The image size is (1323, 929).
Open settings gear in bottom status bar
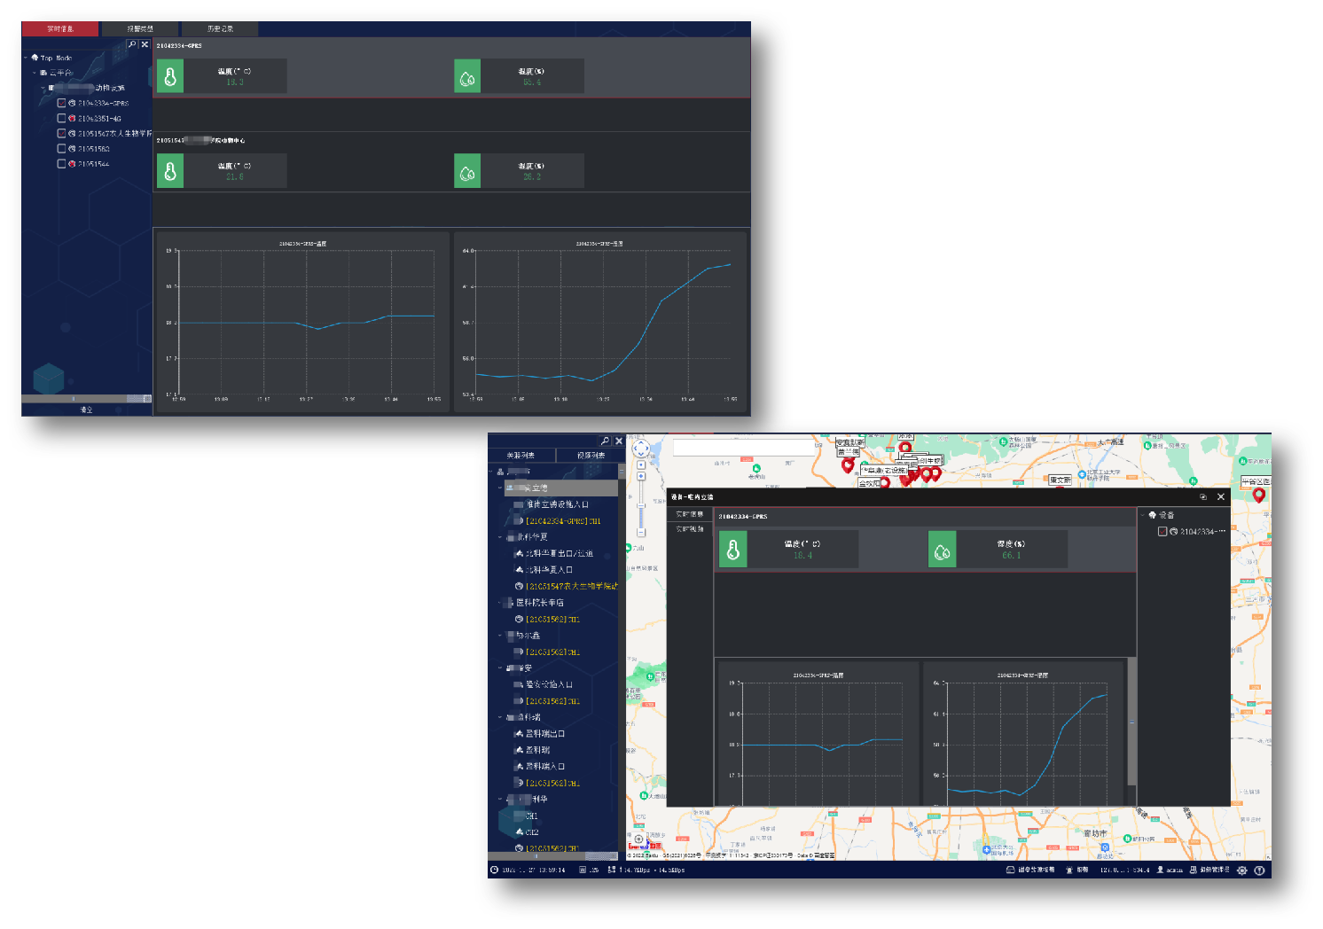(x=1241, y=870)
